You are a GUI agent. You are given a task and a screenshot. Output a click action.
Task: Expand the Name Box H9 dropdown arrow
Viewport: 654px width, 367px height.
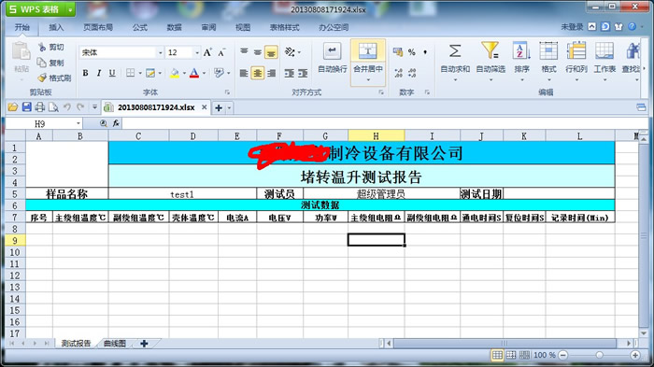coord(78,123)
